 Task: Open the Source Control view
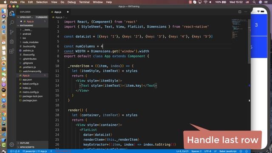coord(11,32)
